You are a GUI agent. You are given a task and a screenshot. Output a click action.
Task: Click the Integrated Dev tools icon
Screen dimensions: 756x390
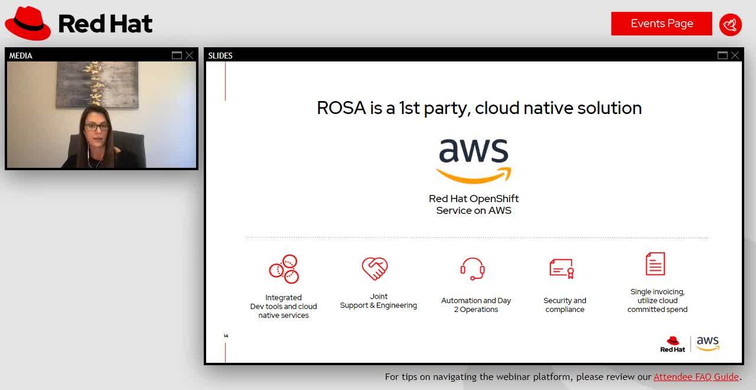283,269
